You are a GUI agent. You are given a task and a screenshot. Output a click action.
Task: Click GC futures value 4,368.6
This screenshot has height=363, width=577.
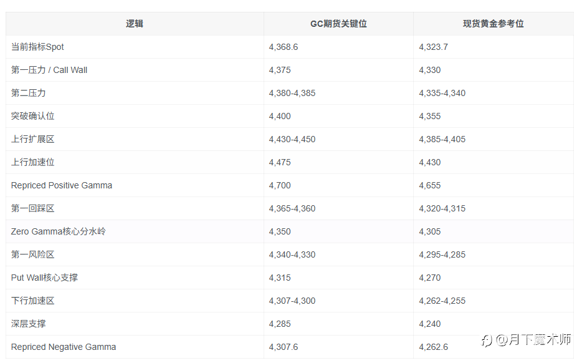click(x=284, y=47)
